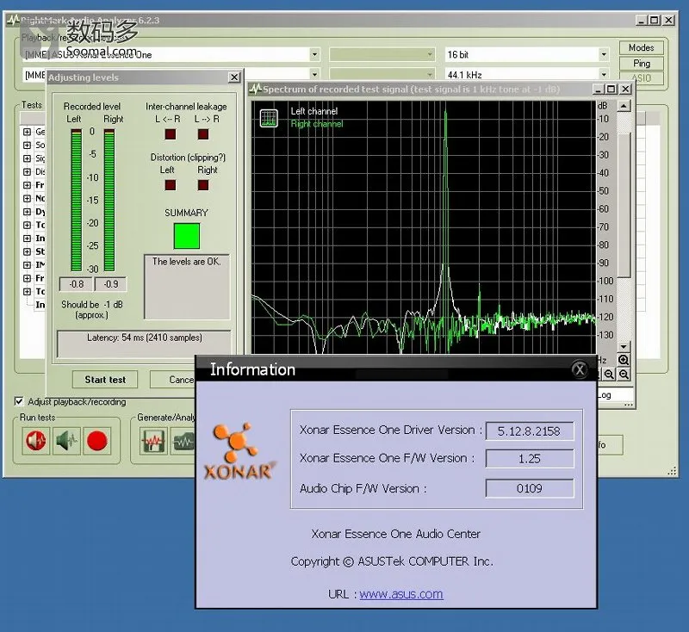The image size is (689, 632).
Task: Close the Information dialog with the X
Action: click(x=580, y=369)
